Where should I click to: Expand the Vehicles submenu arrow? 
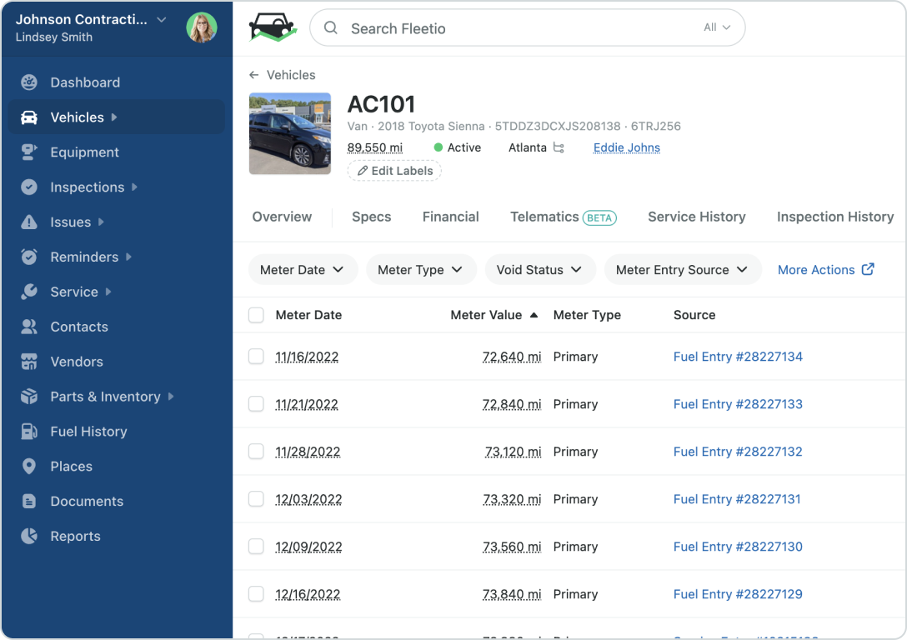tap(114, 117)
